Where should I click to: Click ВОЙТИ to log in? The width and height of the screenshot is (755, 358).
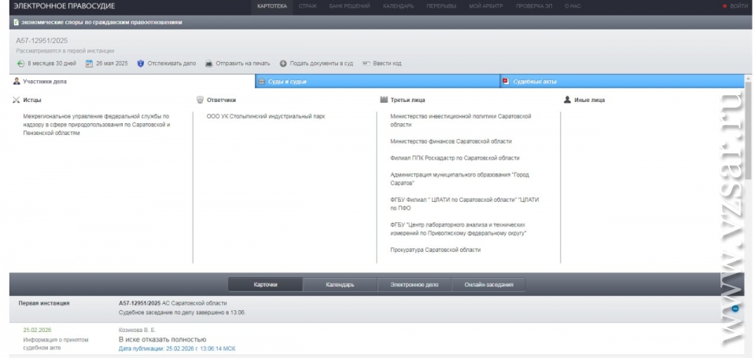(735, 6)
